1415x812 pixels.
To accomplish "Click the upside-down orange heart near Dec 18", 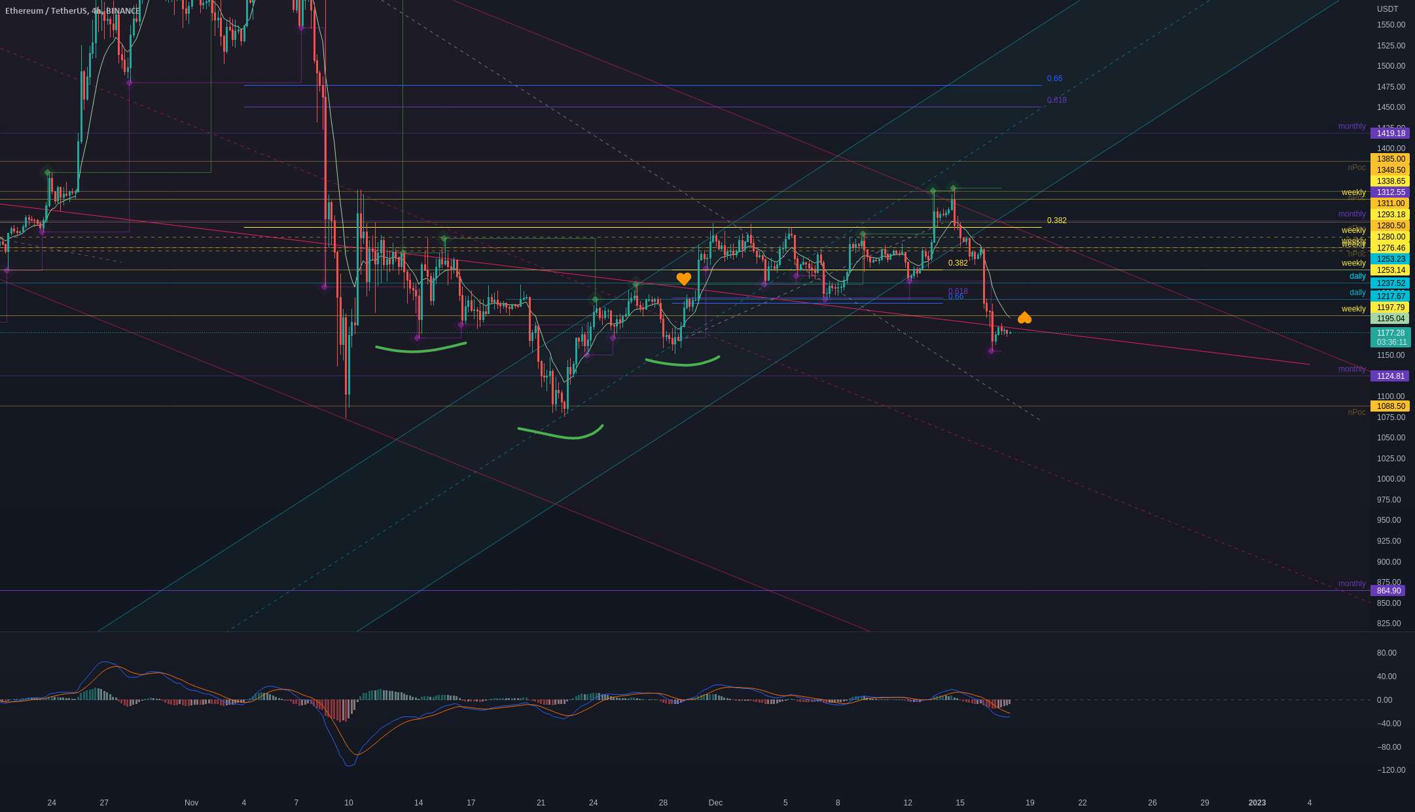I will tap(1024, 317).
